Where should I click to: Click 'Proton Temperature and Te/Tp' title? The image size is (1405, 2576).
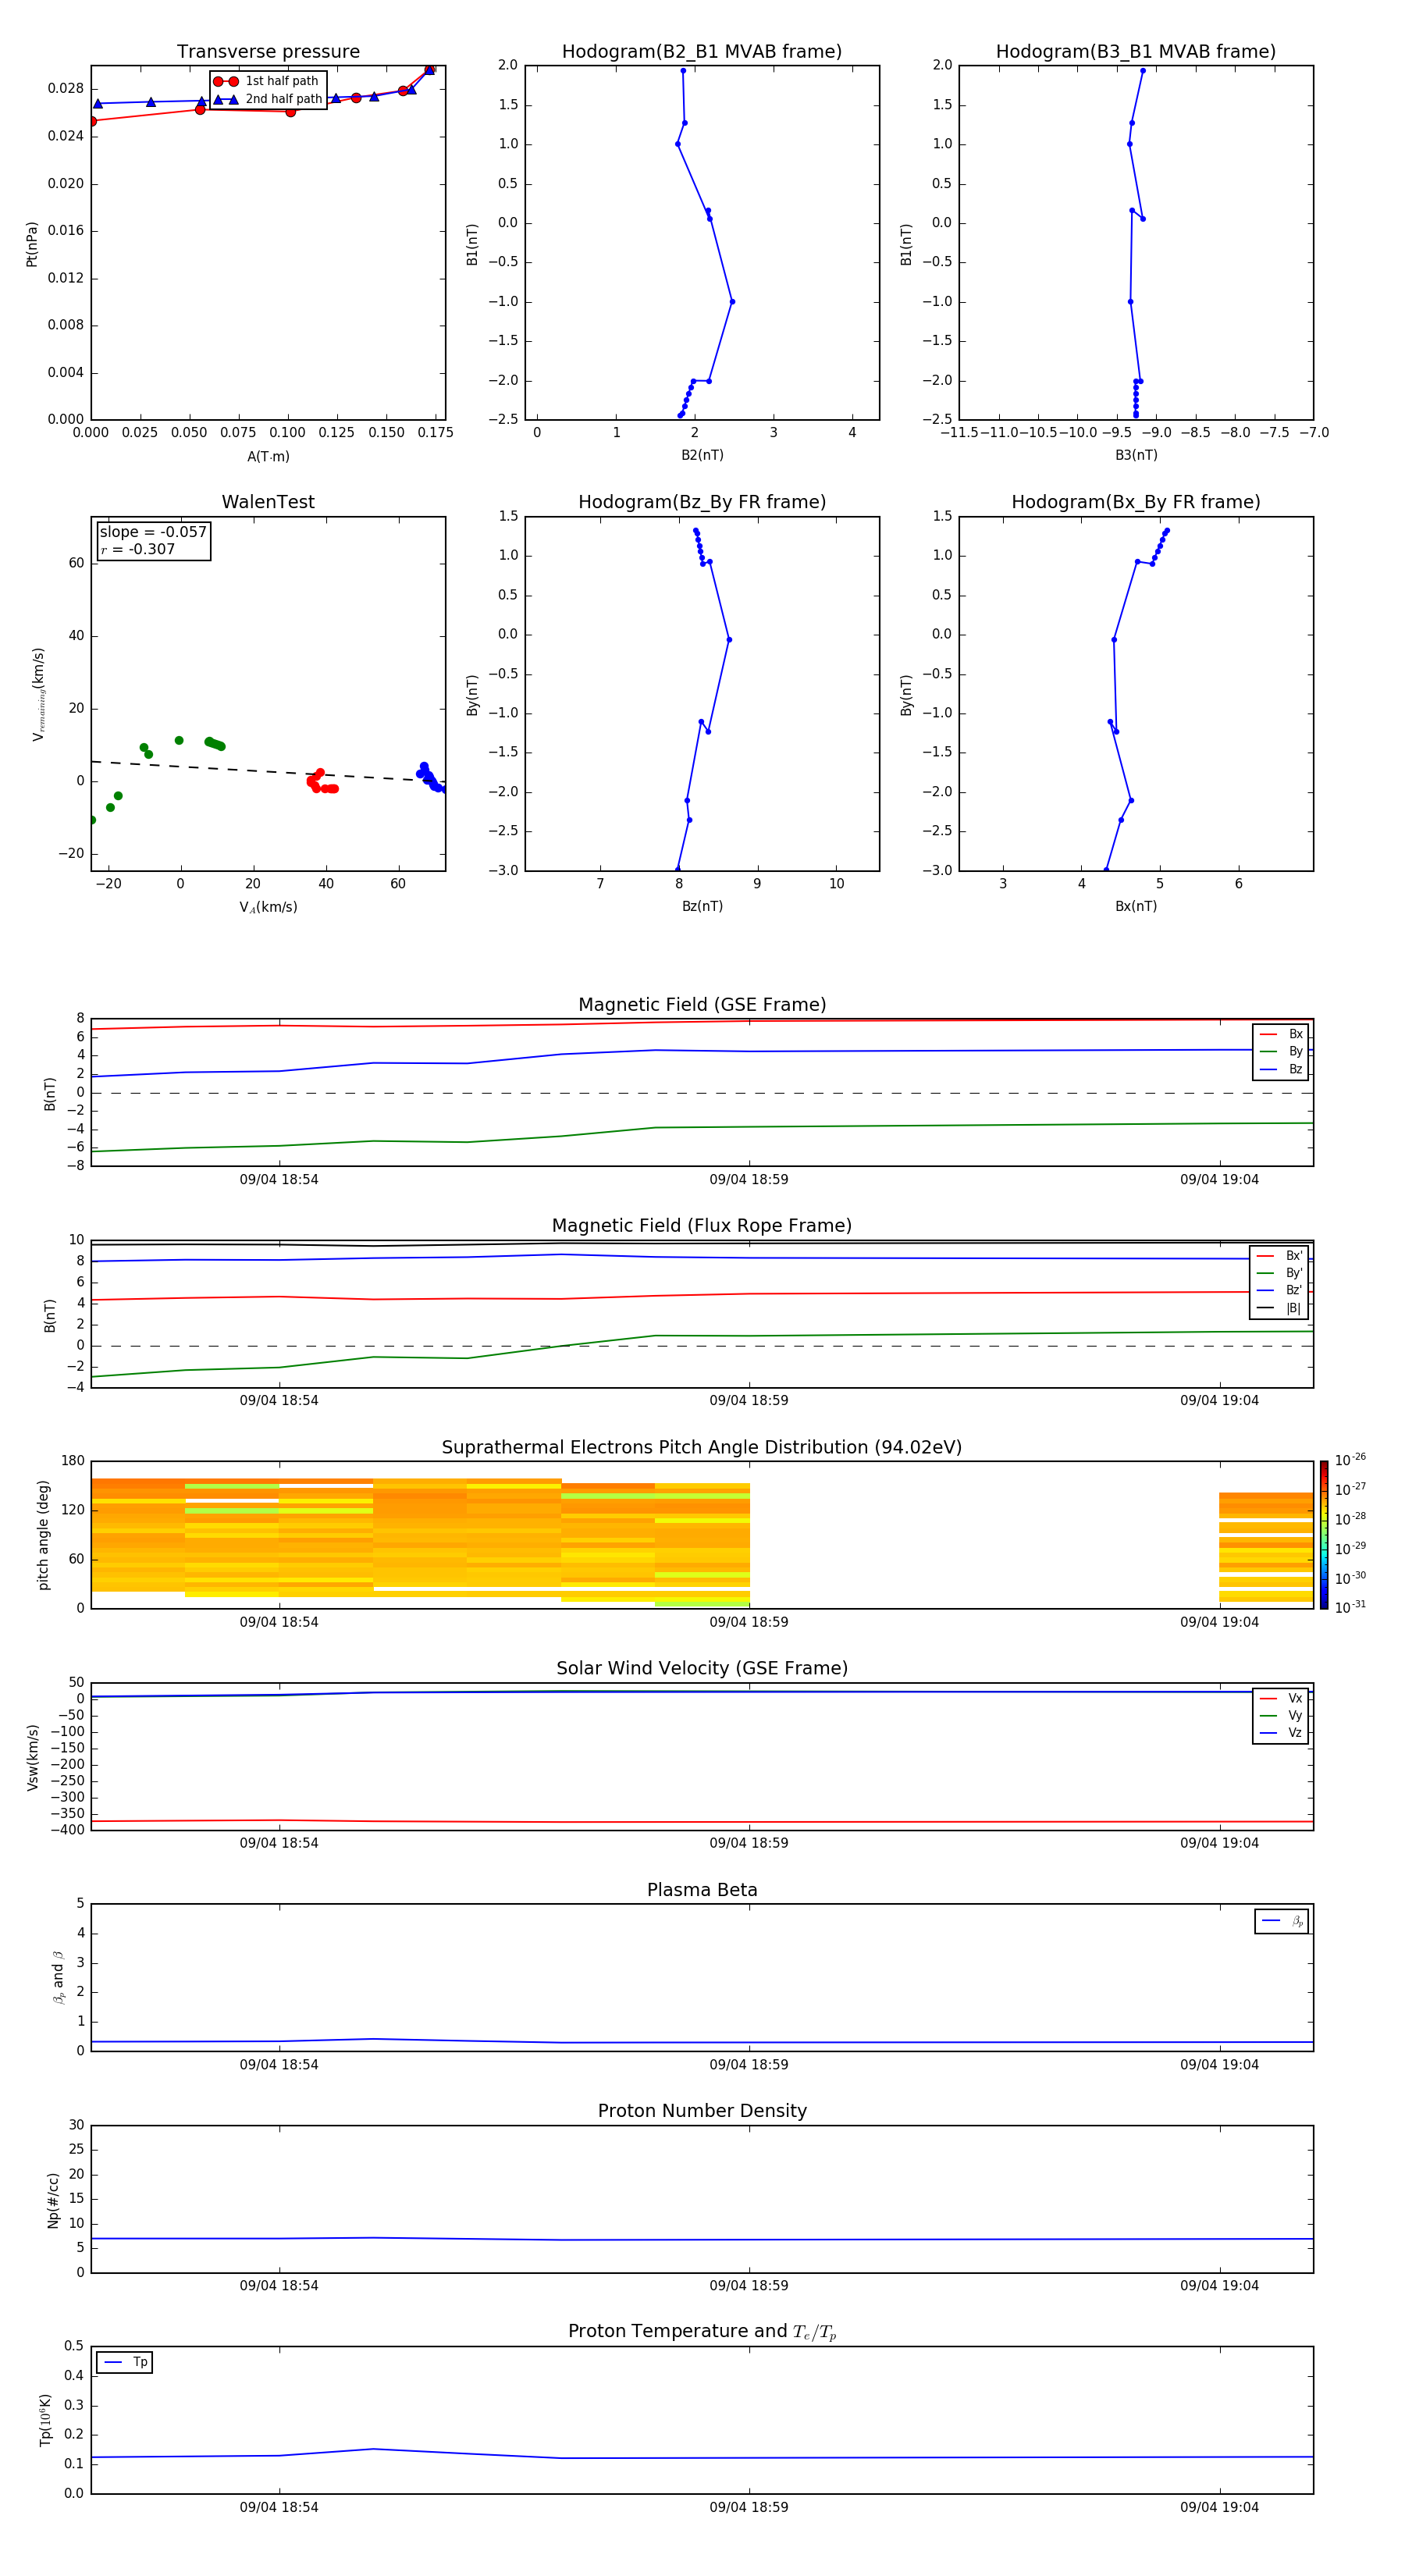702,2331
